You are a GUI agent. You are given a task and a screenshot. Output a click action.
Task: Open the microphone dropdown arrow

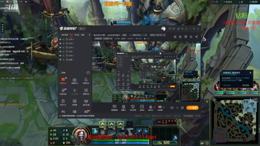click(x=154, y=107)
